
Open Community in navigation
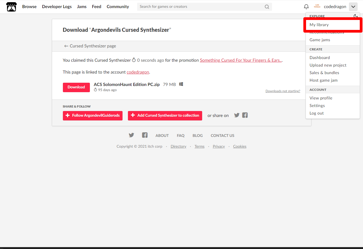pos(118,6)
